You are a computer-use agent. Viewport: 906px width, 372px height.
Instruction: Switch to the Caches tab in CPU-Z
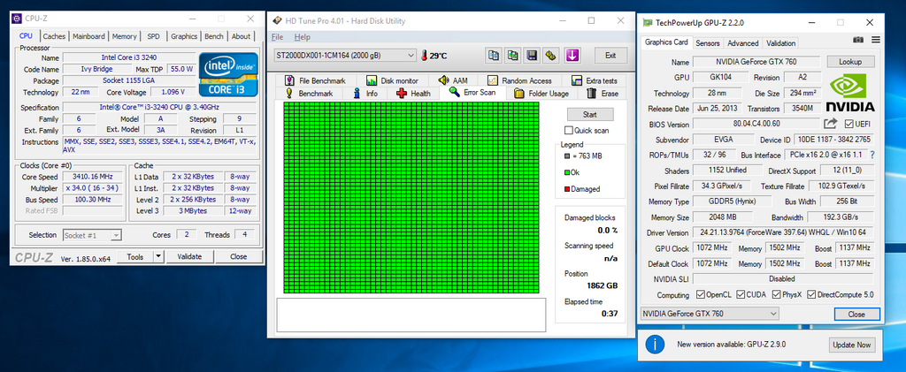[x=54, y=35]
